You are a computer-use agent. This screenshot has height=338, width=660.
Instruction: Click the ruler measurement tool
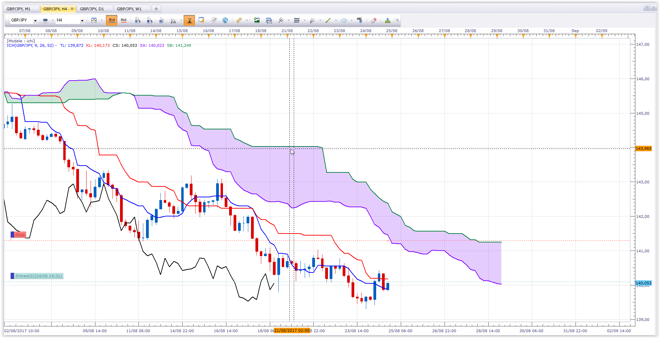coord(239,20)
